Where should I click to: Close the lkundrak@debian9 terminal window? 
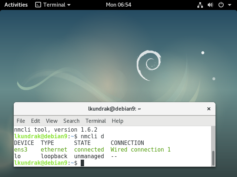(x=209, y=109)
